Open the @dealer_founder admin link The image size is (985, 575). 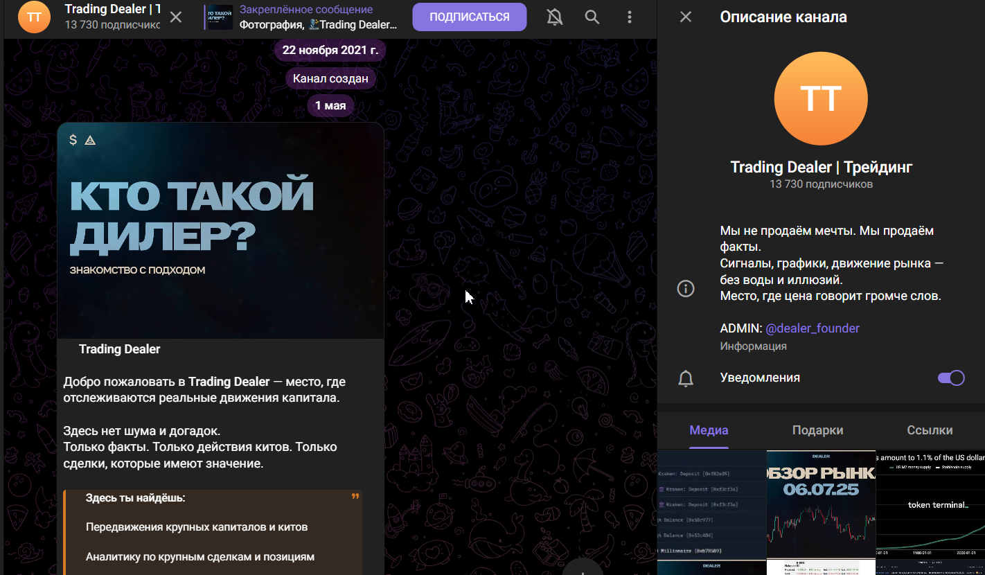pos(813,328)
